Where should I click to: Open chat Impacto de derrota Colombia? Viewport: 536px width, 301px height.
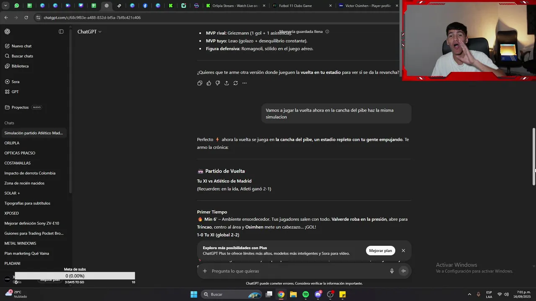pos(33,173)
